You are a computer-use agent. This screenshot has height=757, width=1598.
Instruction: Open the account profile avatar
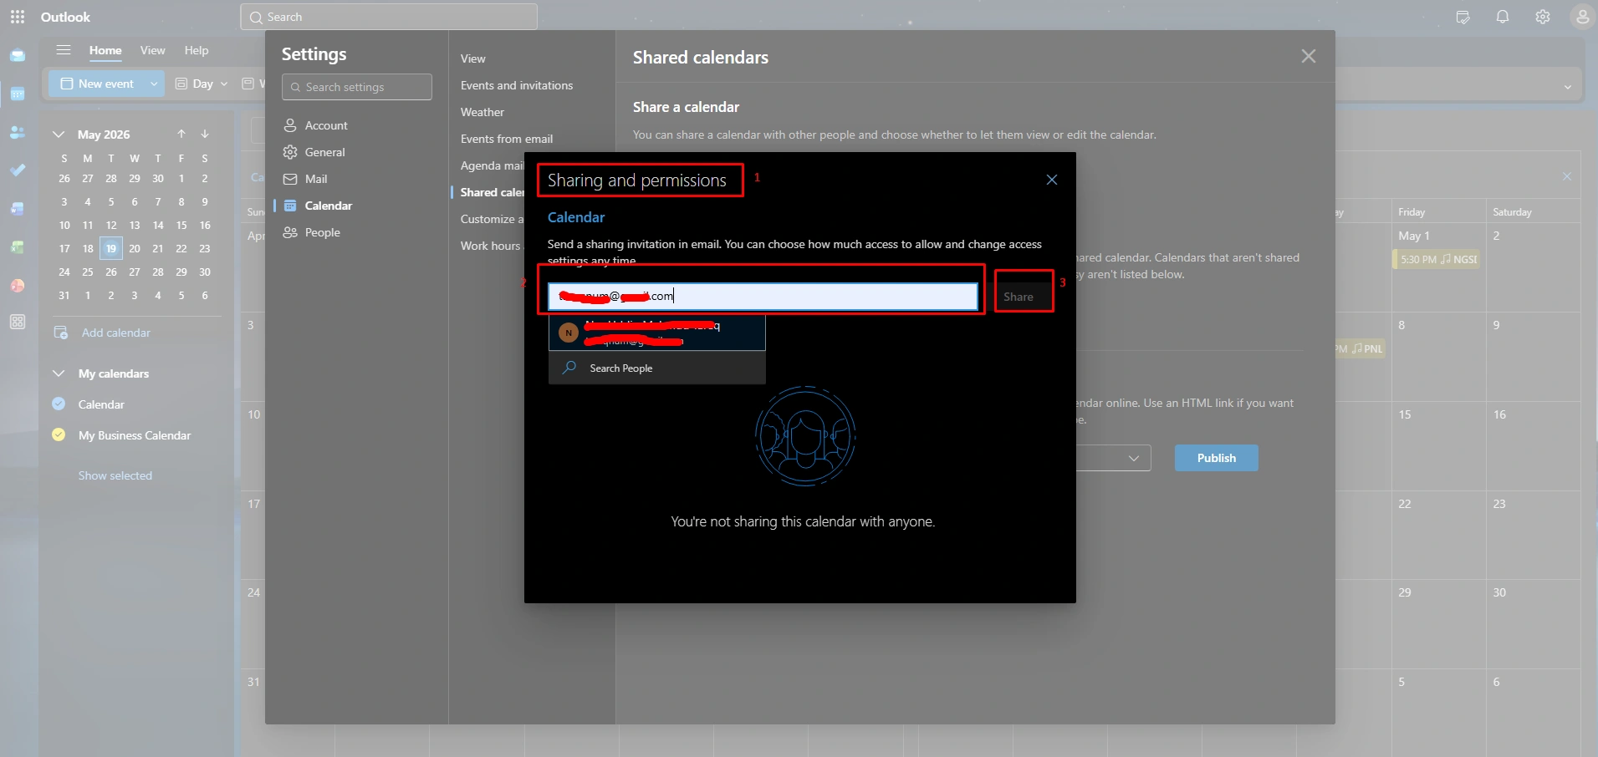(1582, 17)
